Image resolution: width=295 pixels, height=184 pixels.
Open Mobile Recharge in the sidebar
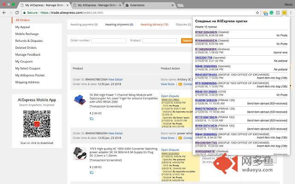click(27, 34)
